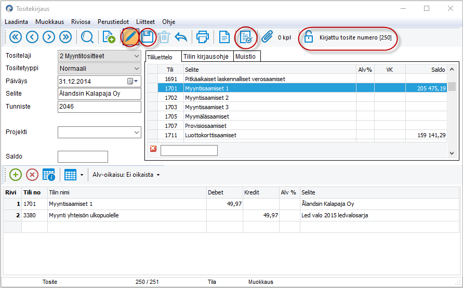This screenshot has width=463, height=288.
Task: Select account 1707 Provisiosaamiset
Action: [297, 126]
